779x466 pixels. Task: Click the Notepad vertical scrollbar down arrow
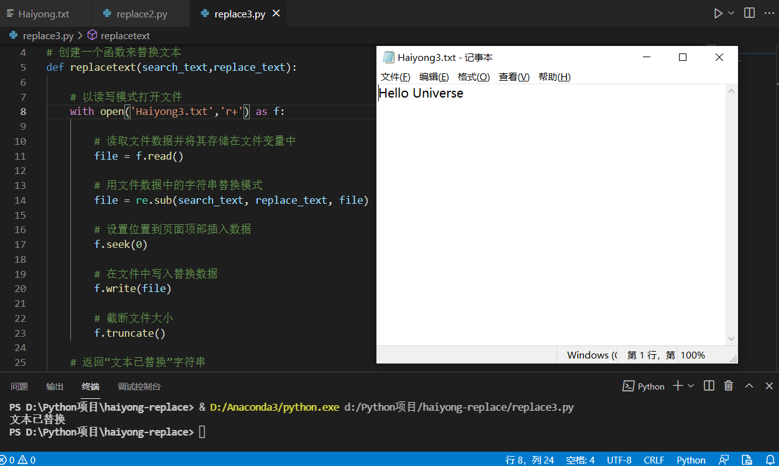731,339
